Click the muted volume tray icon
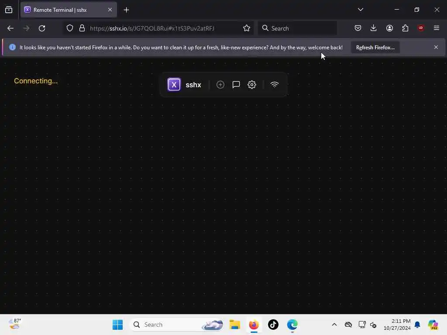The width and height of the screenshot is (447, 335). [x=374, y=325]
